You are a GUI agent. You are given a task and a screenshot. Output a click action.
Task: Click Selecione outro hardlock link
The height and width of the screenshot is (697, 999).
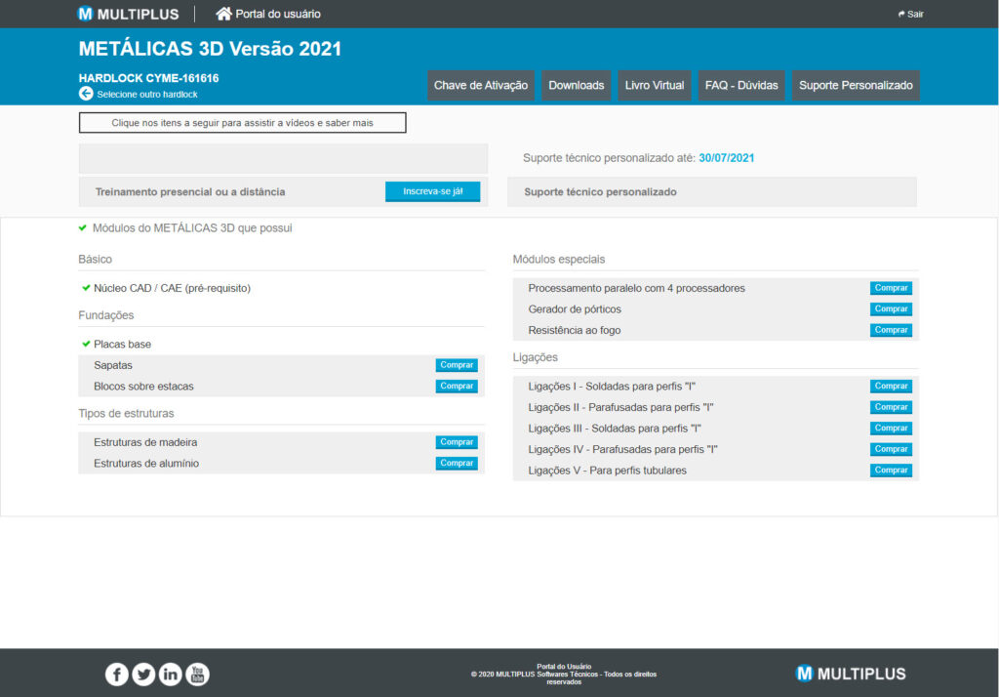tap(147, 95)
